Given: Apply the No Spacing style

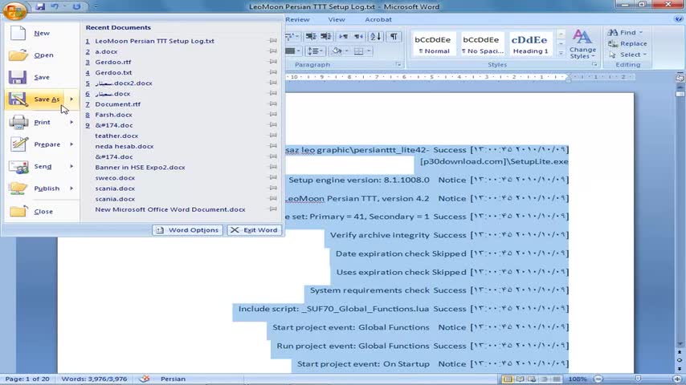Looking at the screenshot, I should 482,44.
